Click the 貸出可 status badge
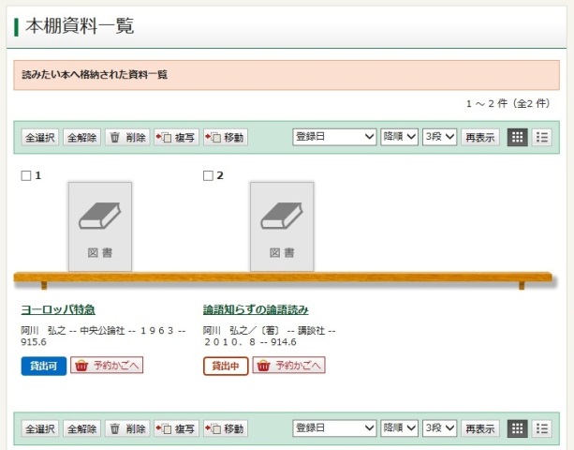The image size is (574, 450). tap(44, 366)
